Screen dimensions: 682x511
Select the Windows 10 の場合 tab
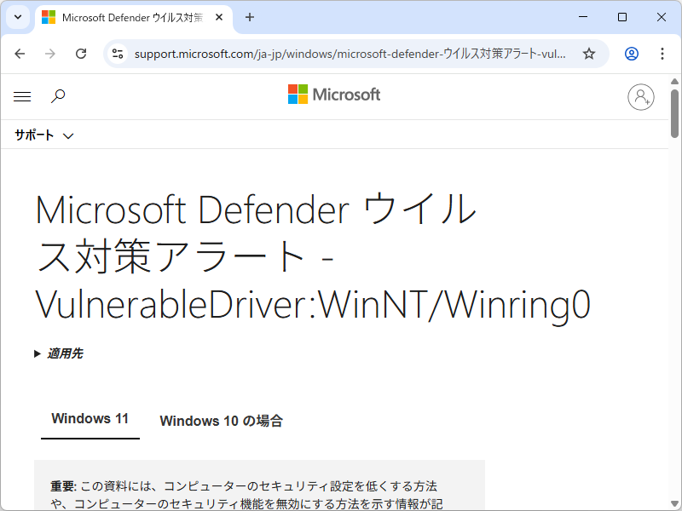[x=221, y=420]
